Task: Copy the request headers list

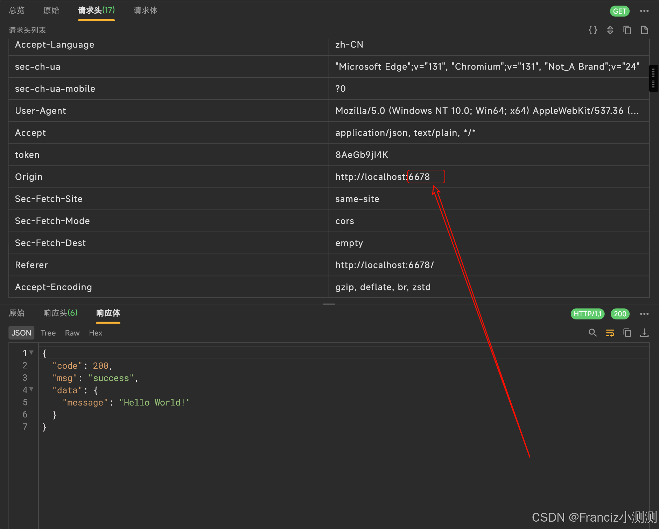Action: coord(627,30)
